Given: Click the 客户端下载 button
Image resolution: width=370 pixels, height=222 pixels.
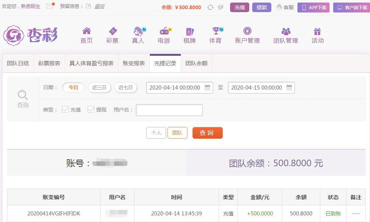Looking at the screenshot, I should 352,8.
